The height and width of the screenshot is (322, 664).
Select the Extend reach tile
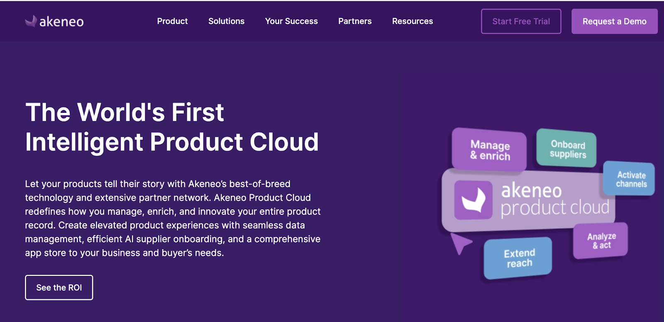519,258
